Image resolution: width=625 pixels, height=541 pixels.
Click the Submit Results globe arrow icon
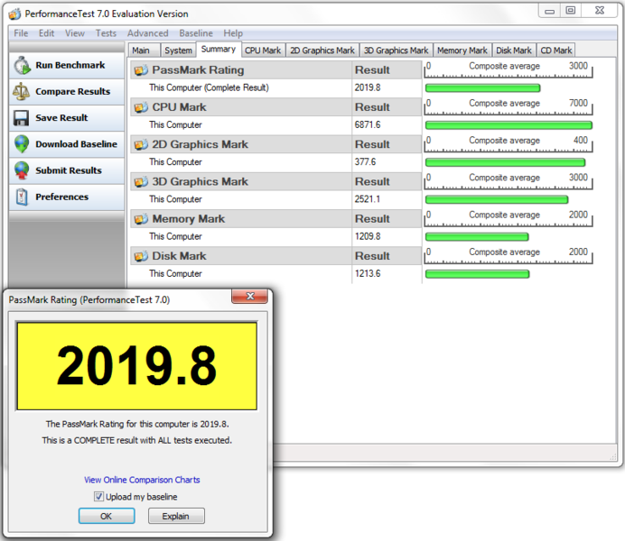point(22,170)
